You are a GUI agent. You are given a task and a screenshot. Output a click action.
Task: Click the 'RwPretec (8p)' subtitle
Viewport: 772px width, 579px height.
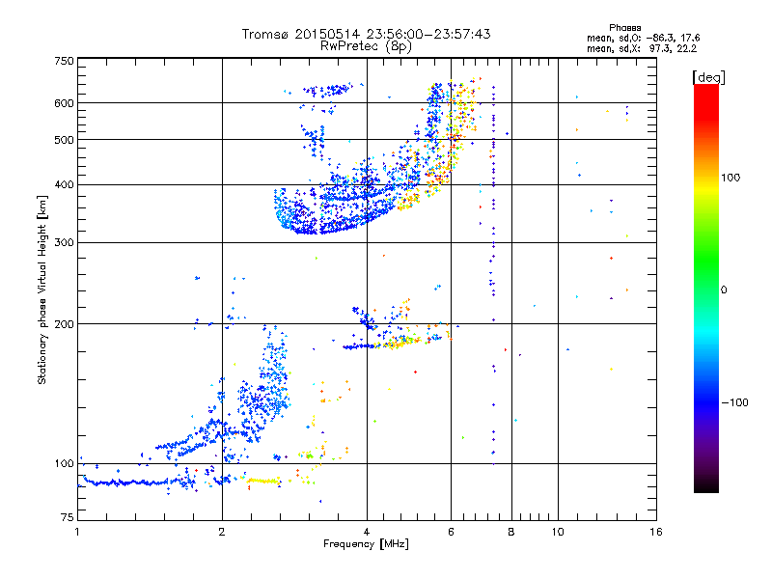[x=366, y=46]
